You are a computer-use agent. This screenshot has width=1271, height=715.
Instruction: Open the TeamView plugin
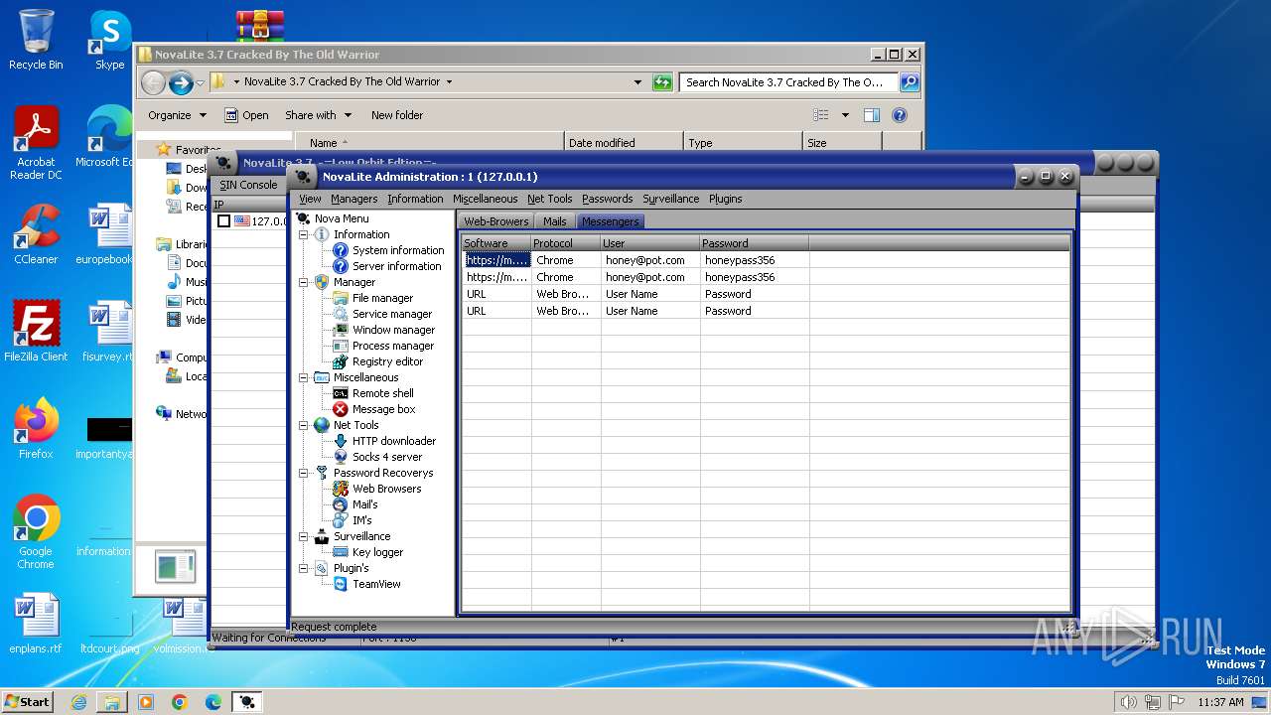[376, 584]
